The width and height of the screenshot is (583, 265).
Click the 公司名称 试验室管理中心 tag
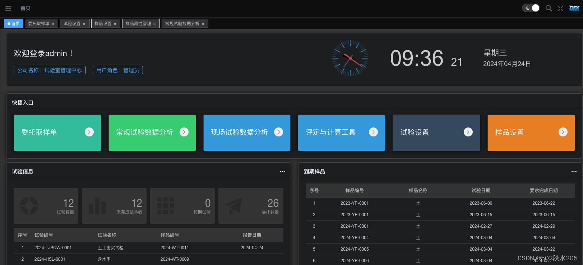coord(50,70)
